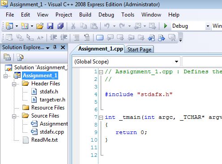Image resolution: width=222 pixels, height=164 pixels.
Task: Save the file with the floppy disk icon
Action: (50, 26)
